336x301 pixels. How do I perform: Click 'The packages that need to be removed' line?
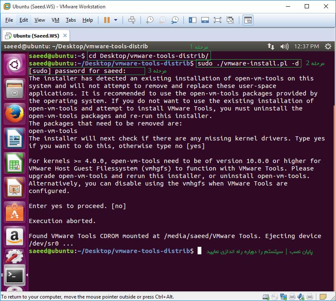(105, 123)
